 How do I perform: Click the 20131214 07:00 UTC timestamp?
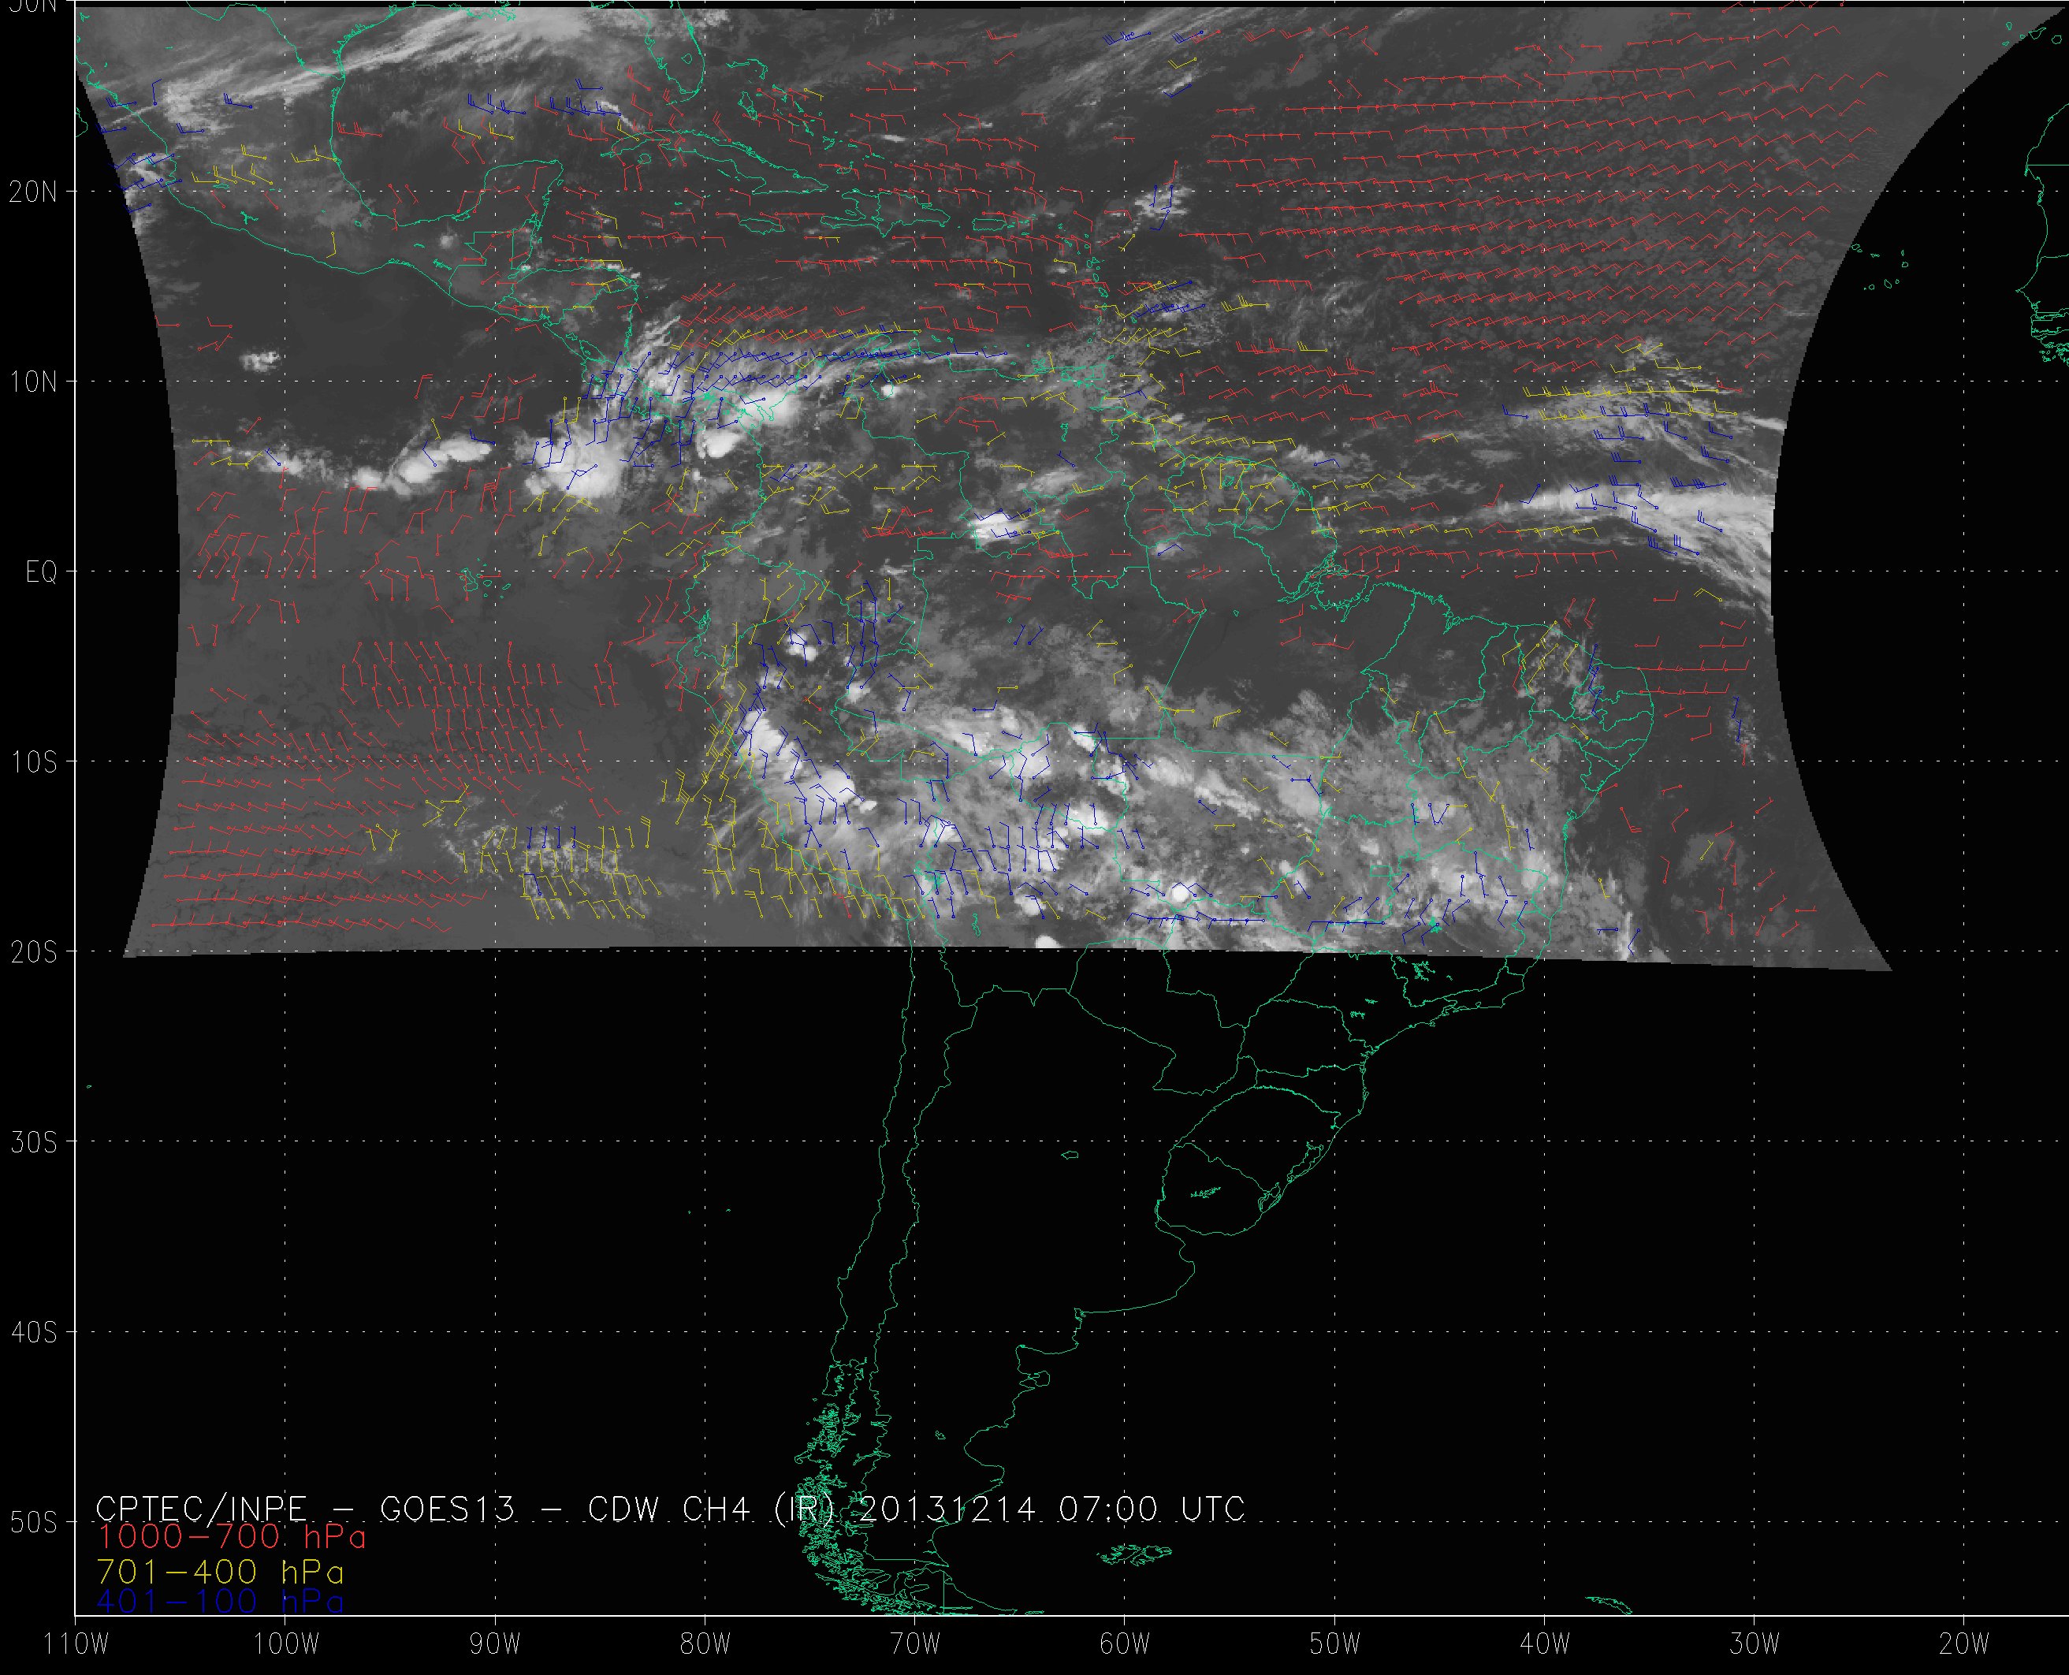(1051, 1509)
